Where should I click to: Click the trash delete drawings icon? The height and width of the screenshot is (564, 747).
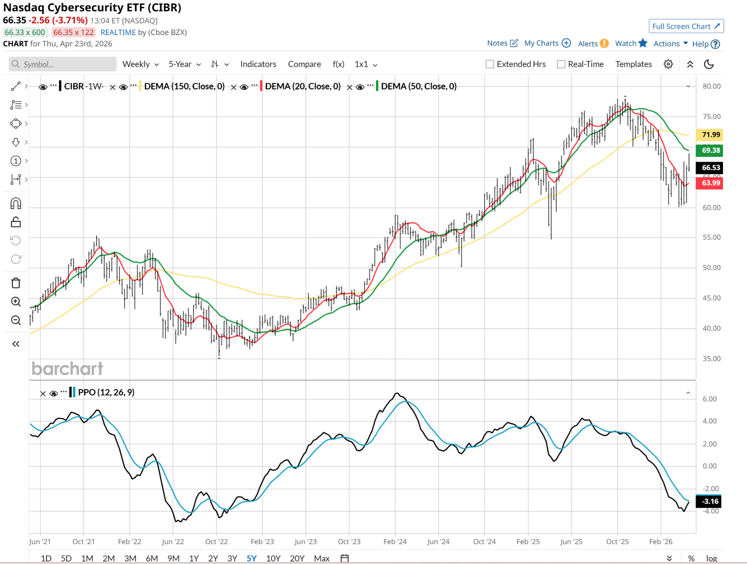pos(16,283)
